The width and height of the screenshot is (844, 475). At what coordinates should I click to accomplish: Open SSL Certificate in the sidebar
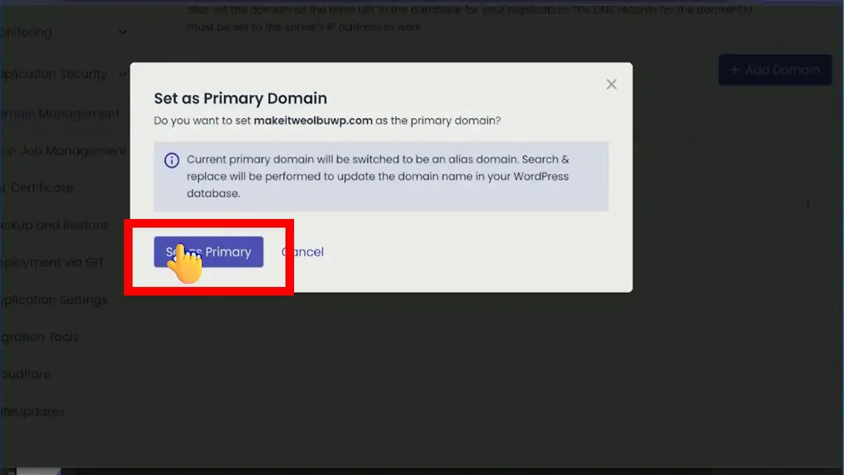(37, 188)
